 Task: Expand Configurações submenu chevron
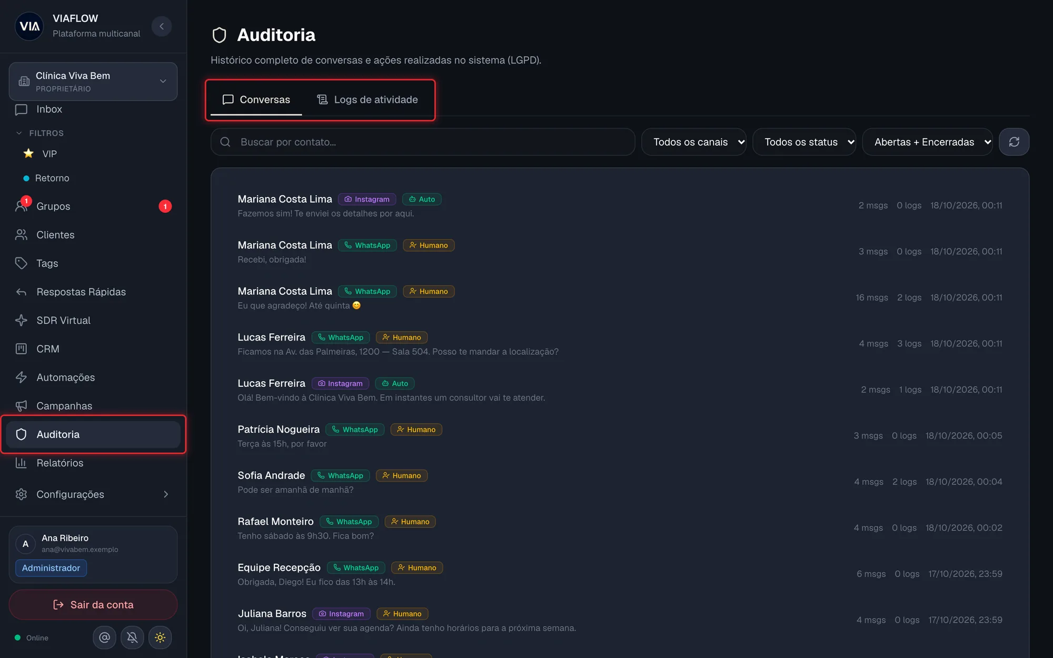pyautogui.click(x=166, y=494)
